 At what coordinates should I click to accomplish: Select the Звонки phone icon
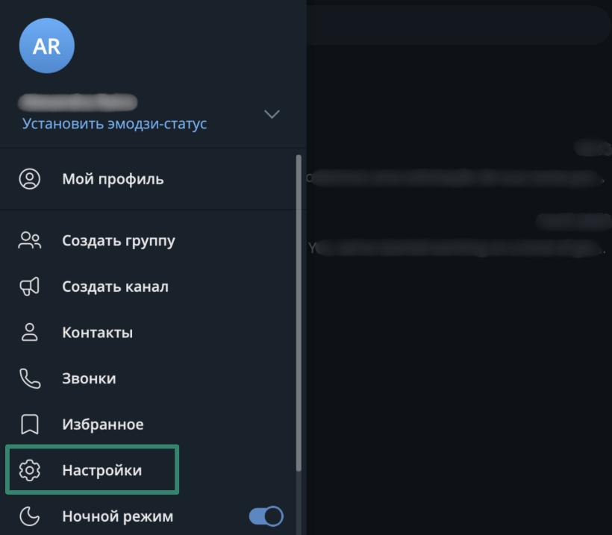click(30, 378)
